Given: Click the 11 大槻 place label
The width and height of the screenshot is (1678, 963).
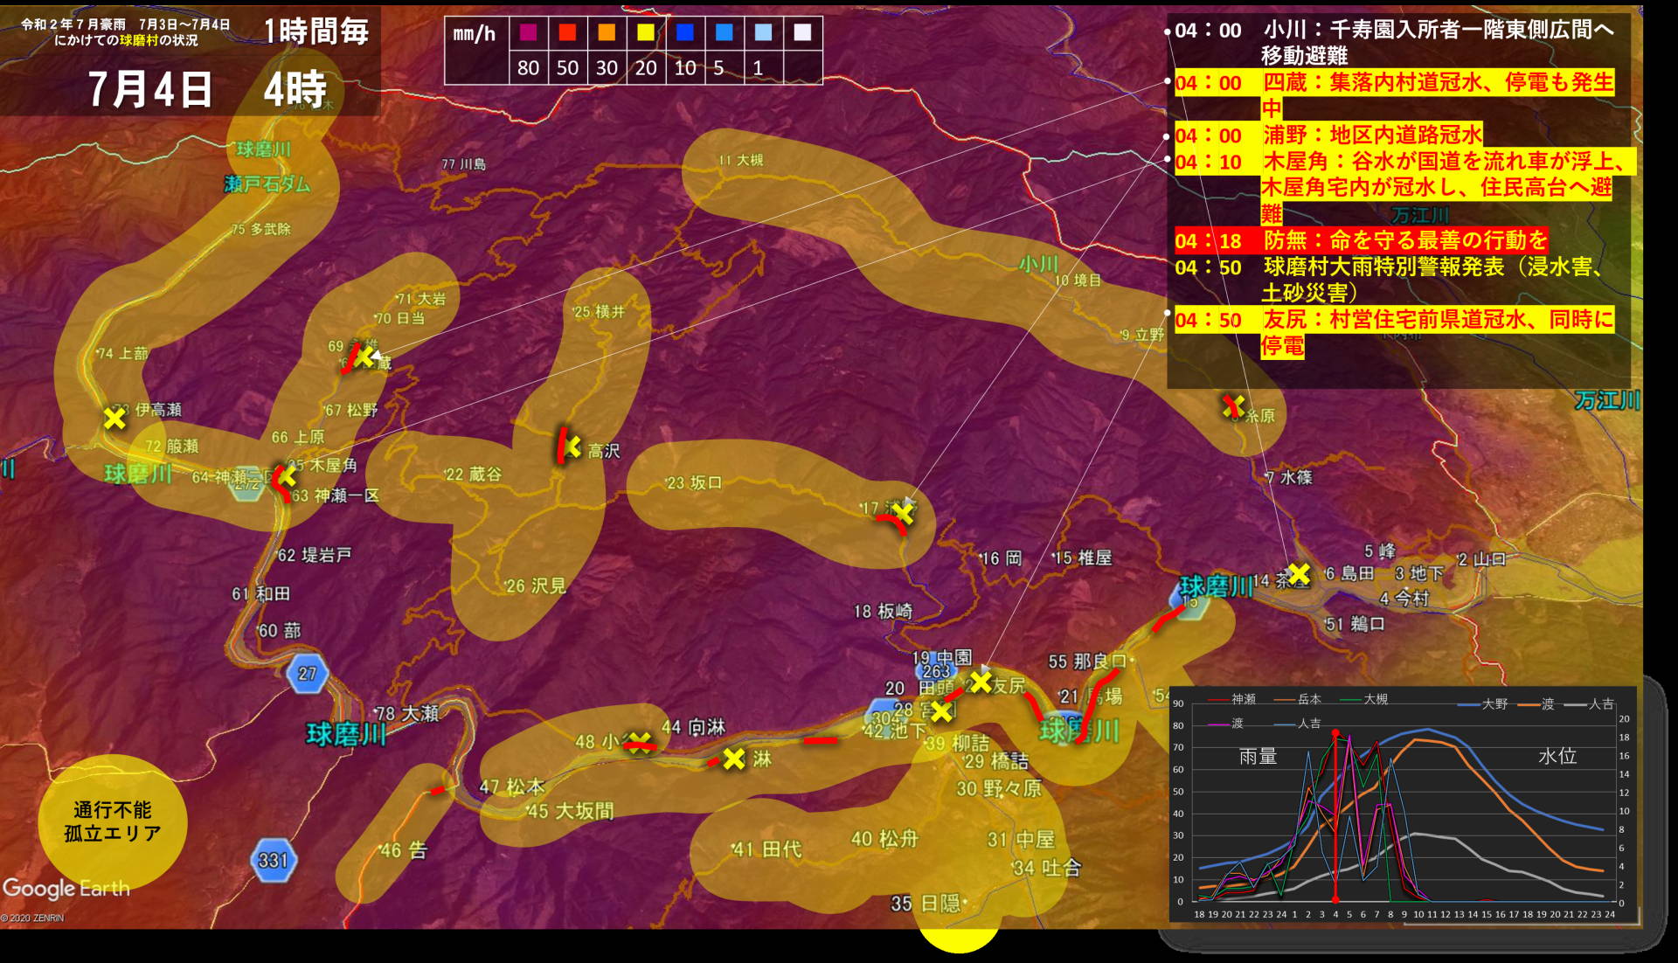Looking at the screenshot, I should pyautogui.click(x=741, y=160).
